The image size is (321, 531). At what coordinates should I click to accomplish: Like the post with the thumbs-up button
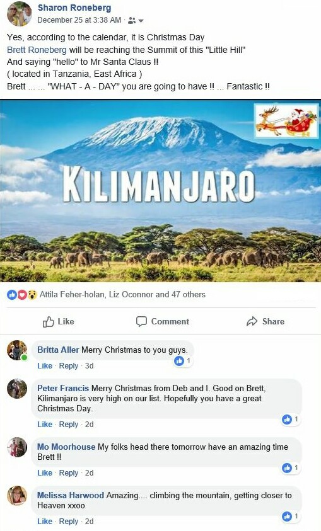tap(58, 321)
